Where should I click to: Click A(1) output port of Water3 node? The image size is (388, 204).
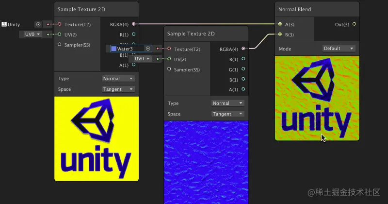click(x=243, y=89)
